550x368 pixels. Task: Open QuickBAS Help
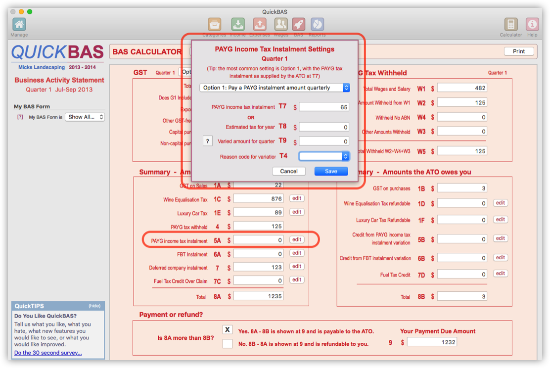pos(532,24)
